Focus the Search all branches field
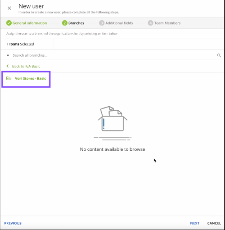The width and height of the screenshot is (225, 230). click(x=112, y=55)
